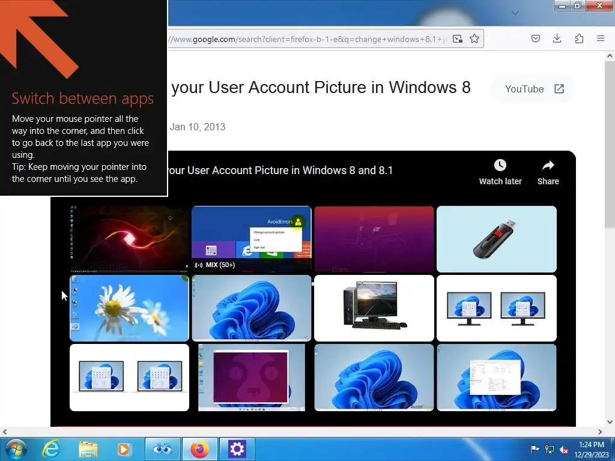Viewport: 615px width, 461px height.
Task: Open the Firefox Downloads arrow icon
Action: [557, 38]
